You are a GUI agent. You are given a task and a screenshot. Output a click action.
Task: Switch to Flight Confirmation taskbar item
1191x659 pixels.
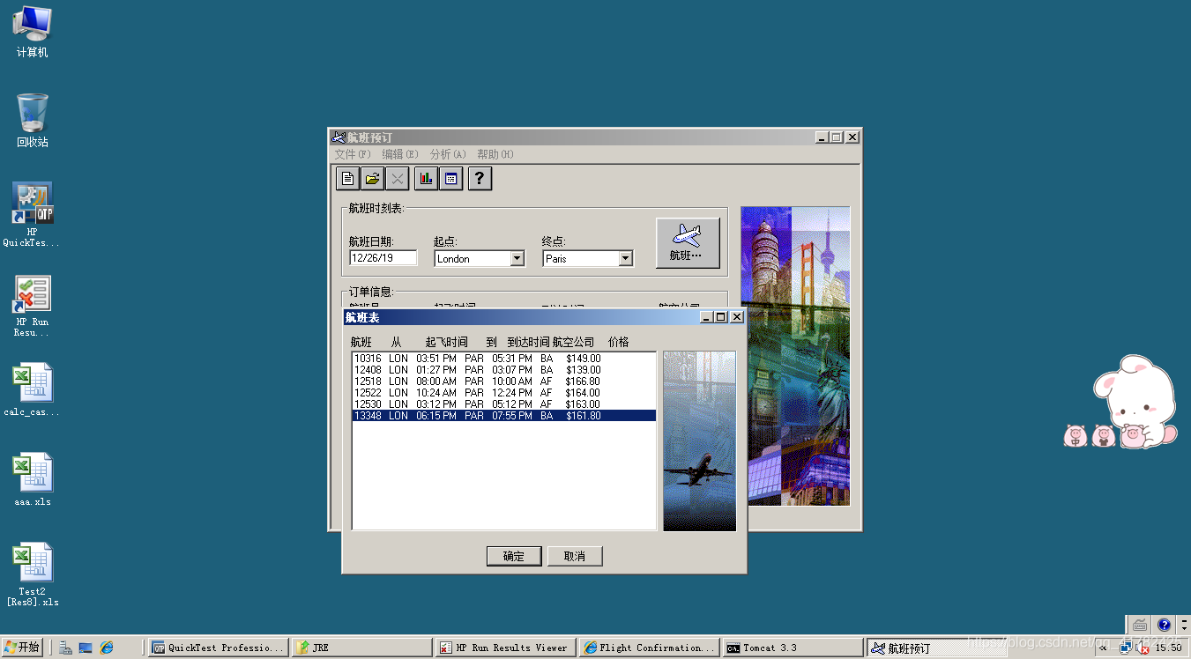[x=650, y=648]
